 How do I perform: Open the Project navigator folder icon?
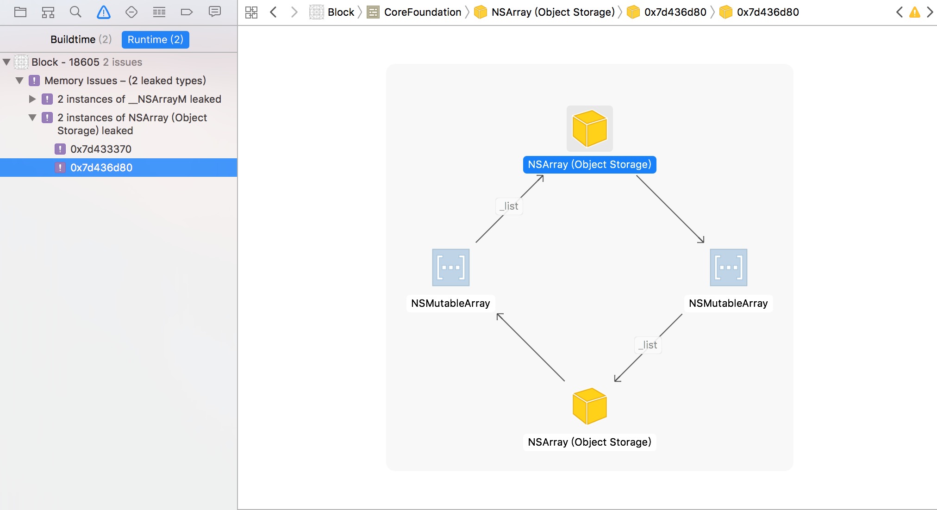tap(20, 12)
